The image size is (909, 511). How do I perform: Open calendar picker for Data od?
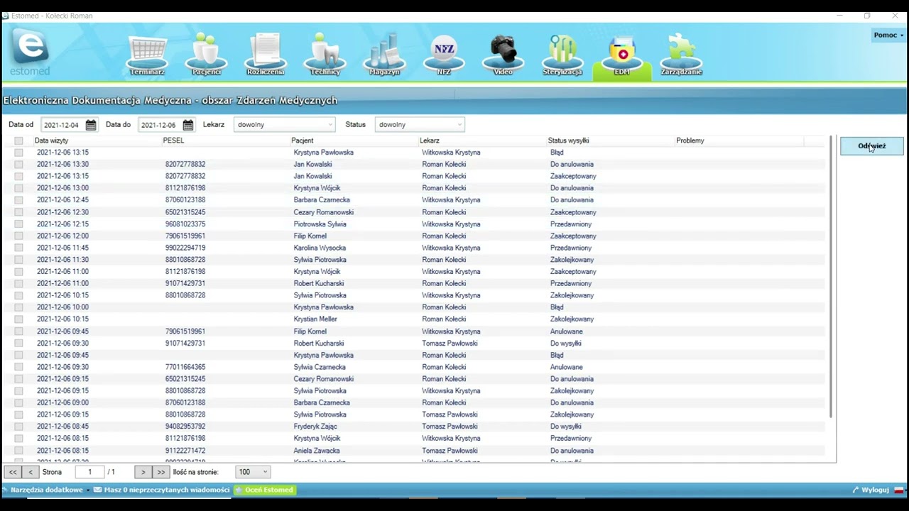point(91,125)
